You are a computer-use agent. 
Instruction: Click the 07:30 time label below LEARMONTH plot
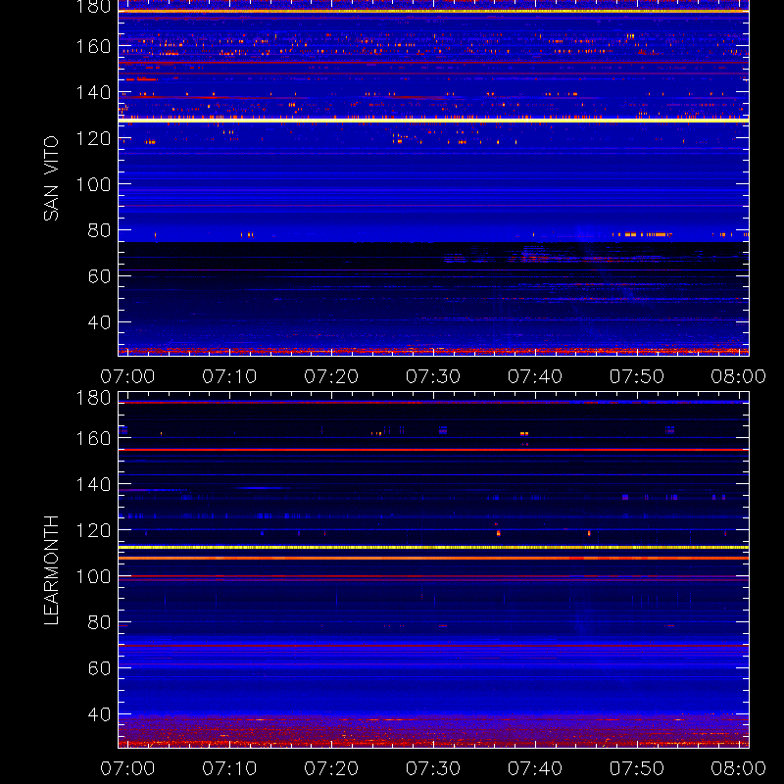point(433,768)
